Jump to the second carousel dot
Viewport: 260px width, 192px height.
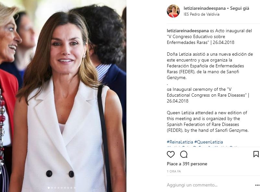coord(52,188)
